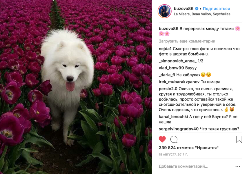249x174 pixels.
Task: Open nejda1 commenter profile
Action: pos(165,49)
